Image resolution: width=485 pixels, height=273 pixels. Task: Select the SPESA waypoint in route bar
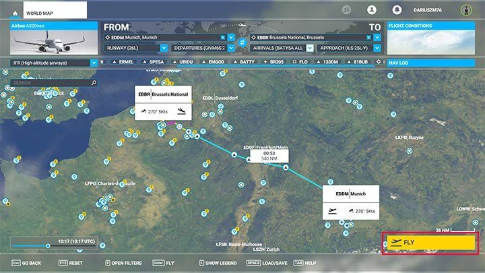click(153, 62)
